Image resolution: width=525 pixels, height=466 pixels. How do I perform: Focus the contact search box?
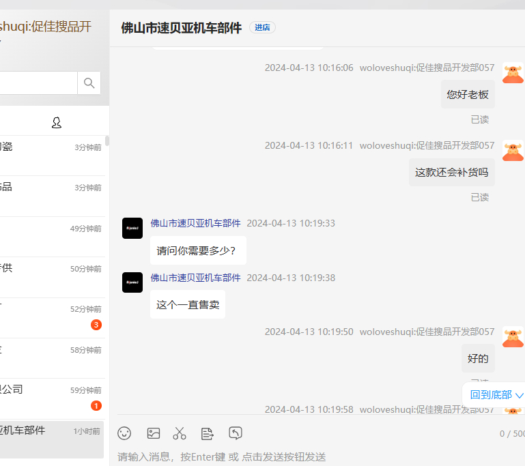[38, 83]
